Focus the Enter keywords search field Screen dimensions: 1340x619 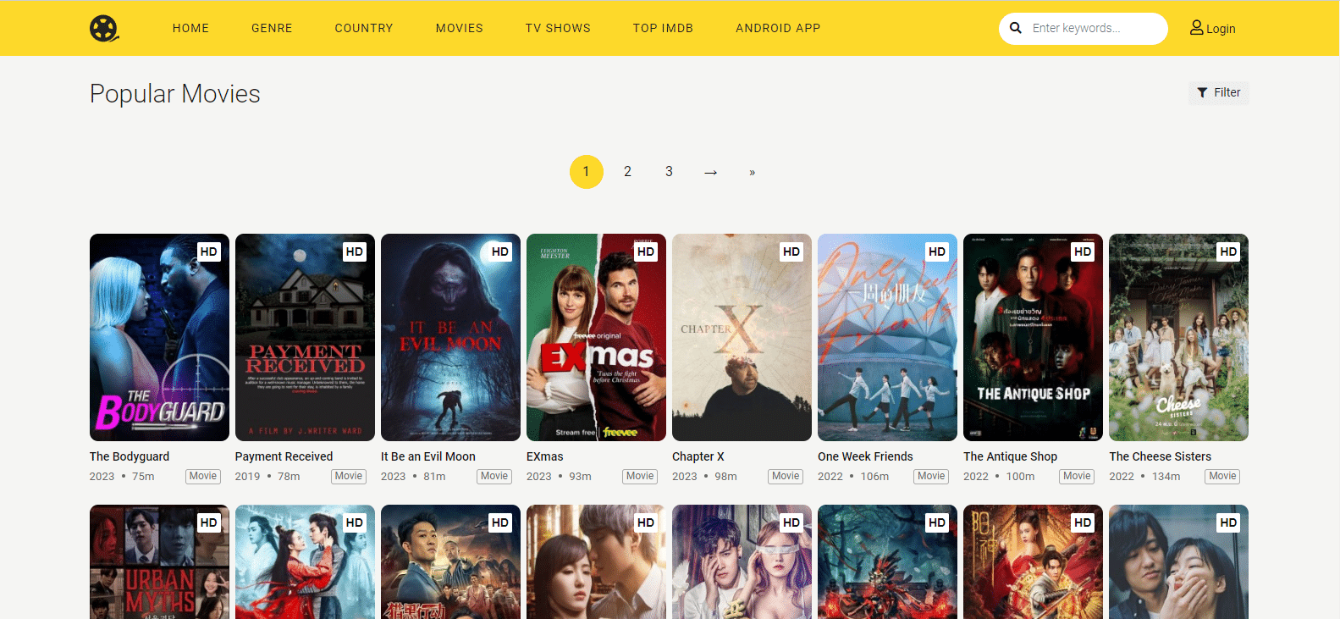point(1092,28)
